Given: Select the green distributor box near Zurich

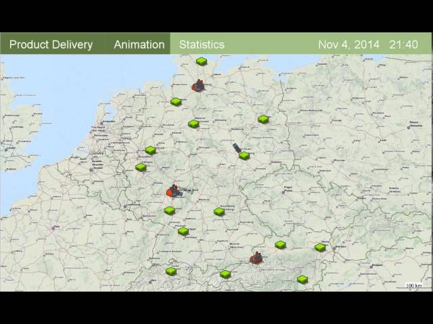Looking at the screenshot, I should pos(171,271).
